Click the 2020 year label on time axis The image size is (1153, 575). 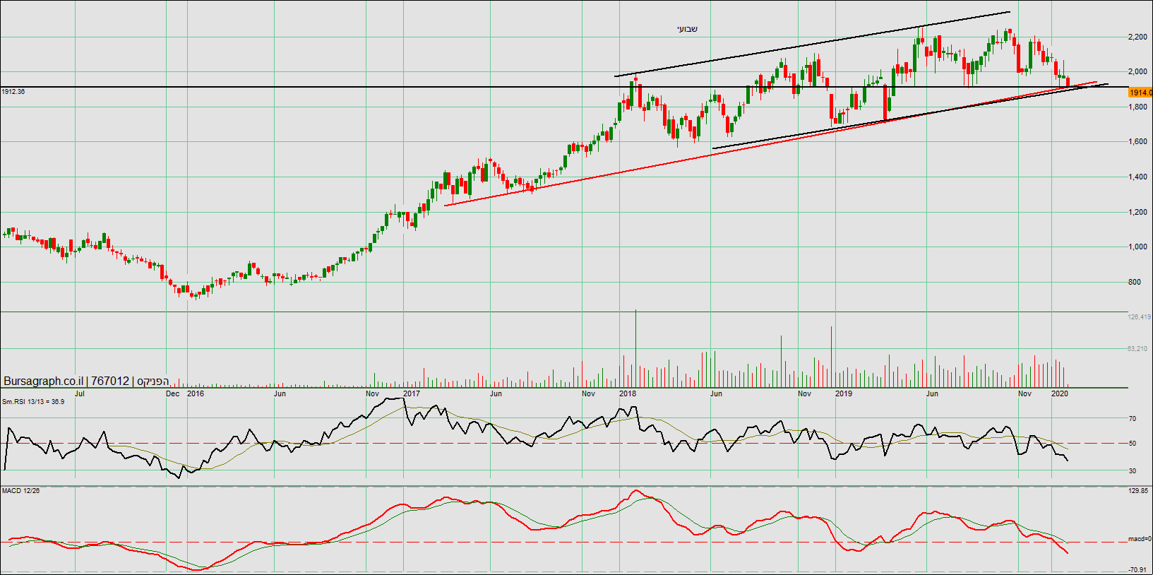(x=1060, y=393)
